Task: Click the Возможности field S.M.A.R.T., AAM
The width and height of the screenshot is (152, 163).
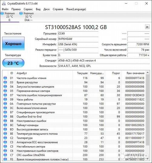Action: (x=104, y=66)
